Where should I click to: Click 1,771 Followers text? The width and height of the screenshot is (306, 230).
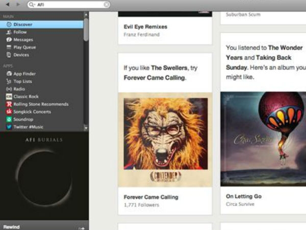tap(141, 205)
